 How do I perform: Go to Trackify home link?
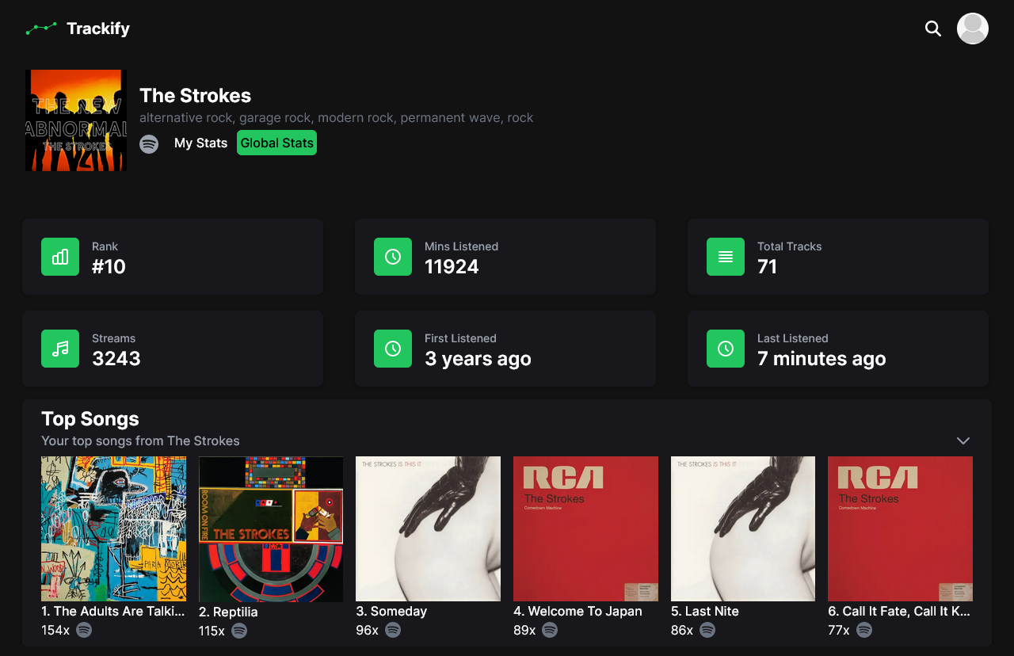pyautogui.click(x=78, y=29)
